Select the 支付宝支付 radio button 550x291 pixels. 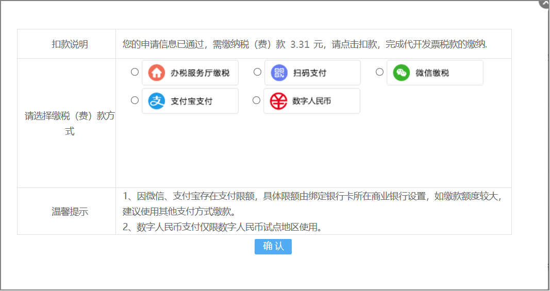tap(135, 100)
